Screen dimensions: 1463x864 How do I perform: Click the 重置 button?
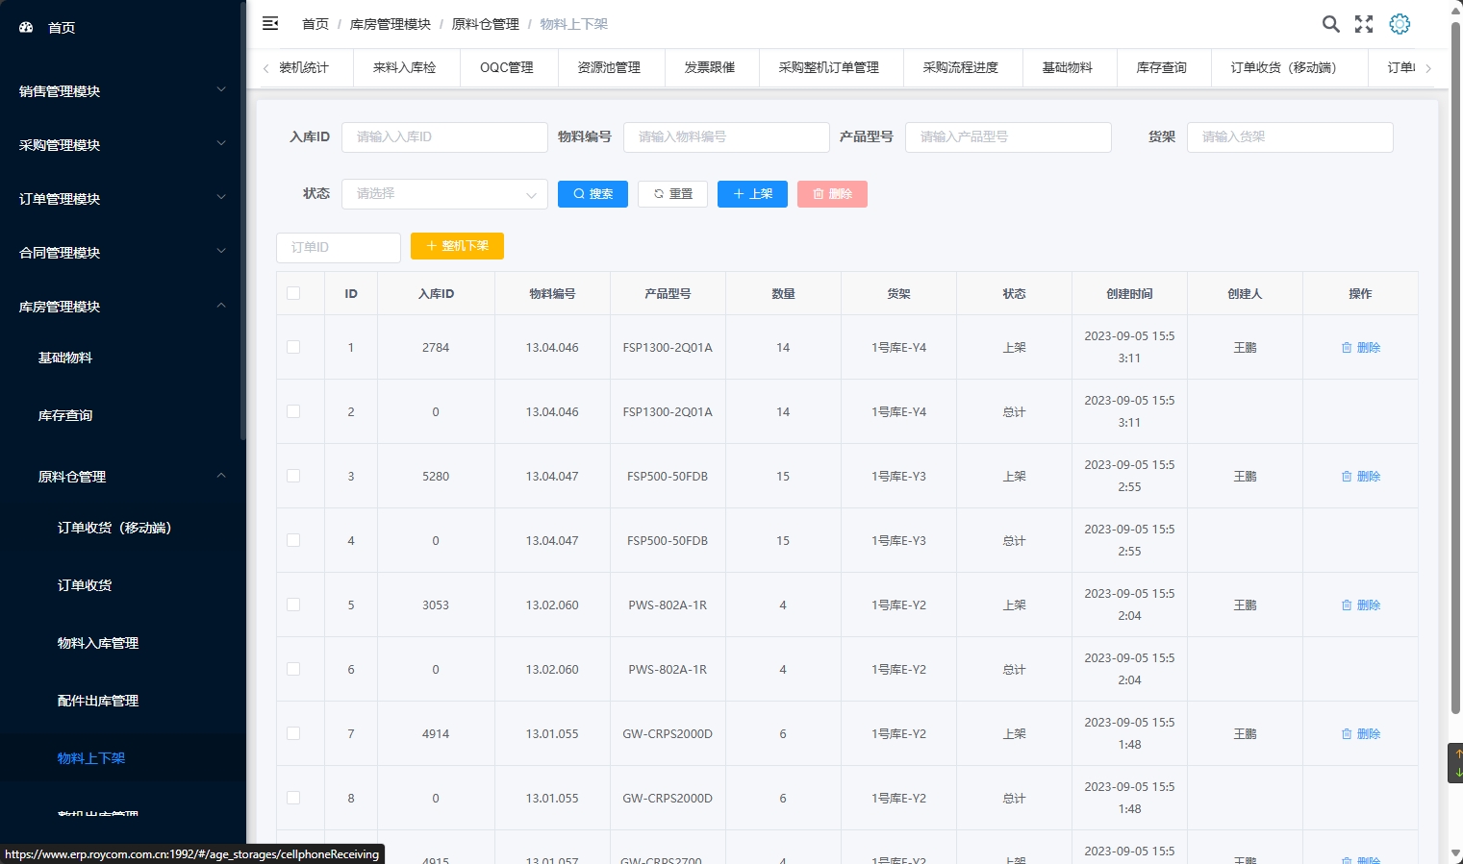tap(673, 194)
